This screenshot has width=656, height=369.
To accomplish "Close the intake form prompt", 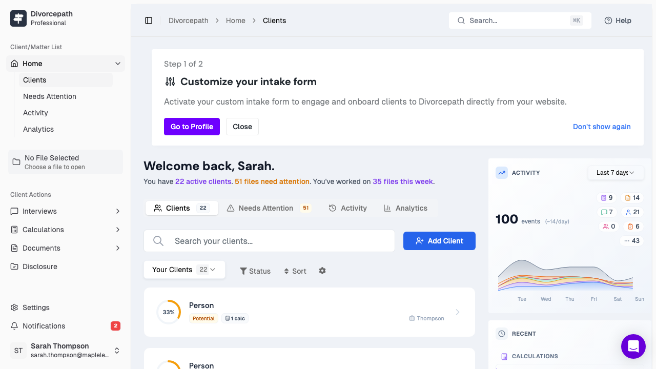I will tap(242, 127).
